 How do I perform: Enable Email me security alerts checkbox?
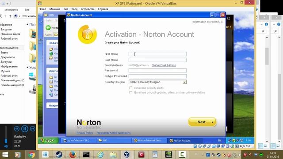131,88
